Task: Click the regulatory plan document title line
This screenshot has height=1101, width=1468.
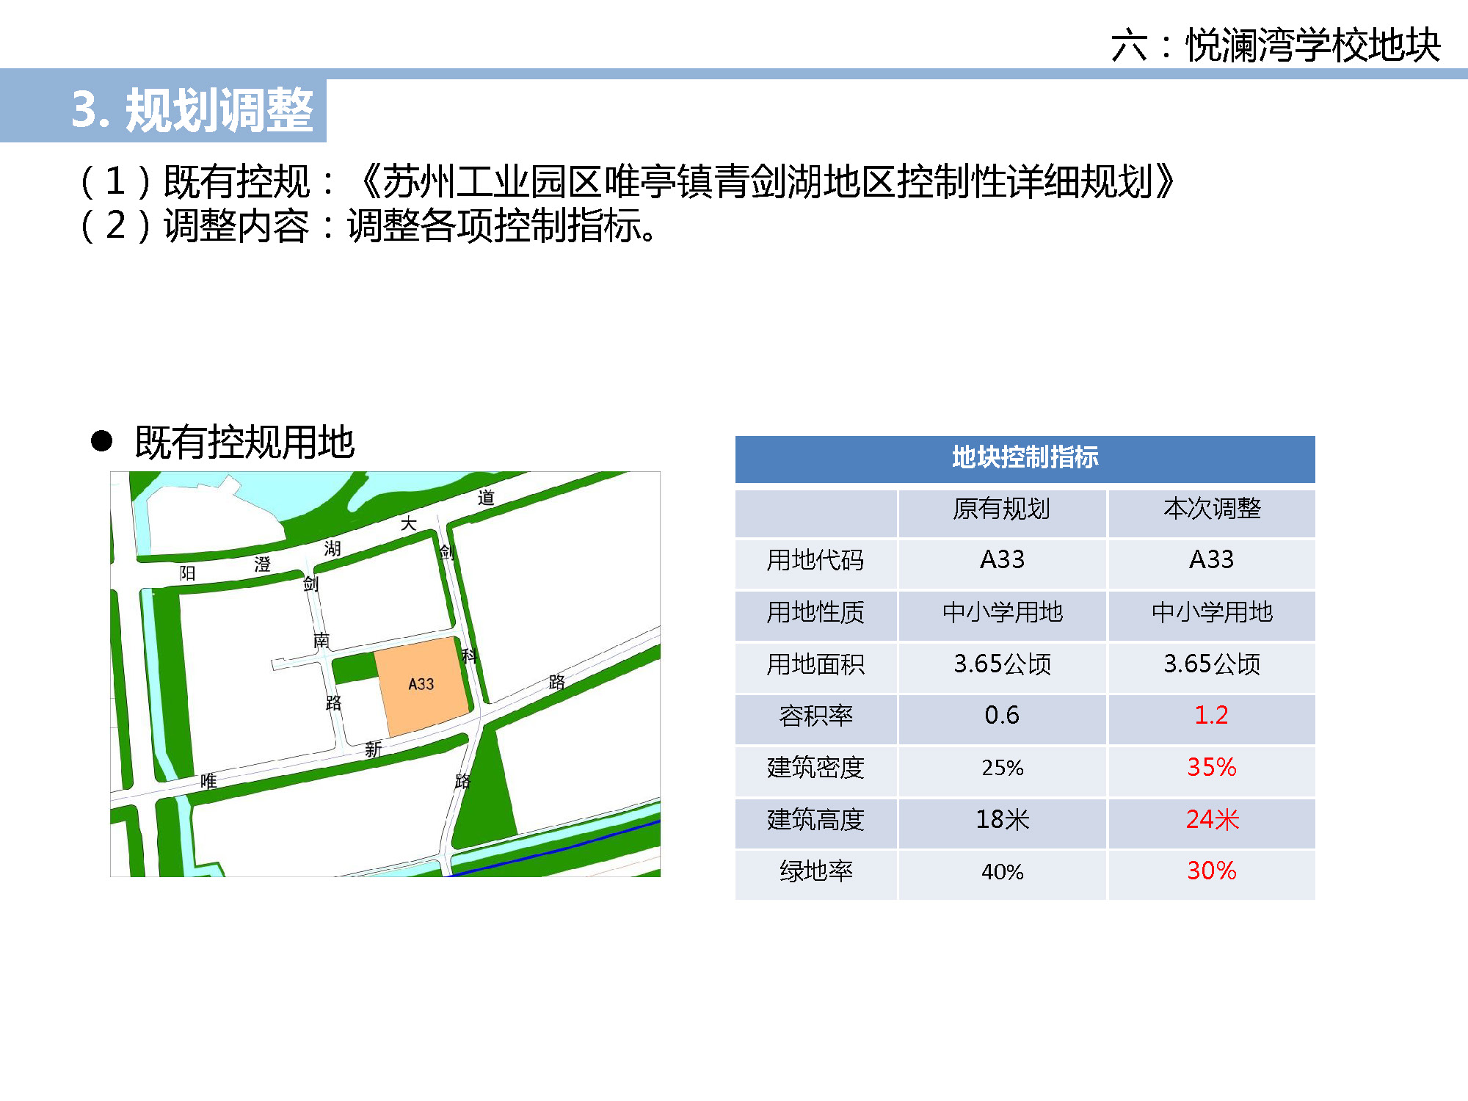Action: click(x=628, y=181)
